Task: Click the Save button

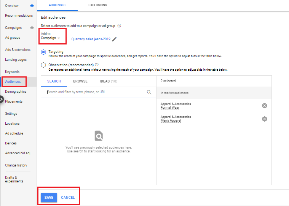Action: [49, 198]
